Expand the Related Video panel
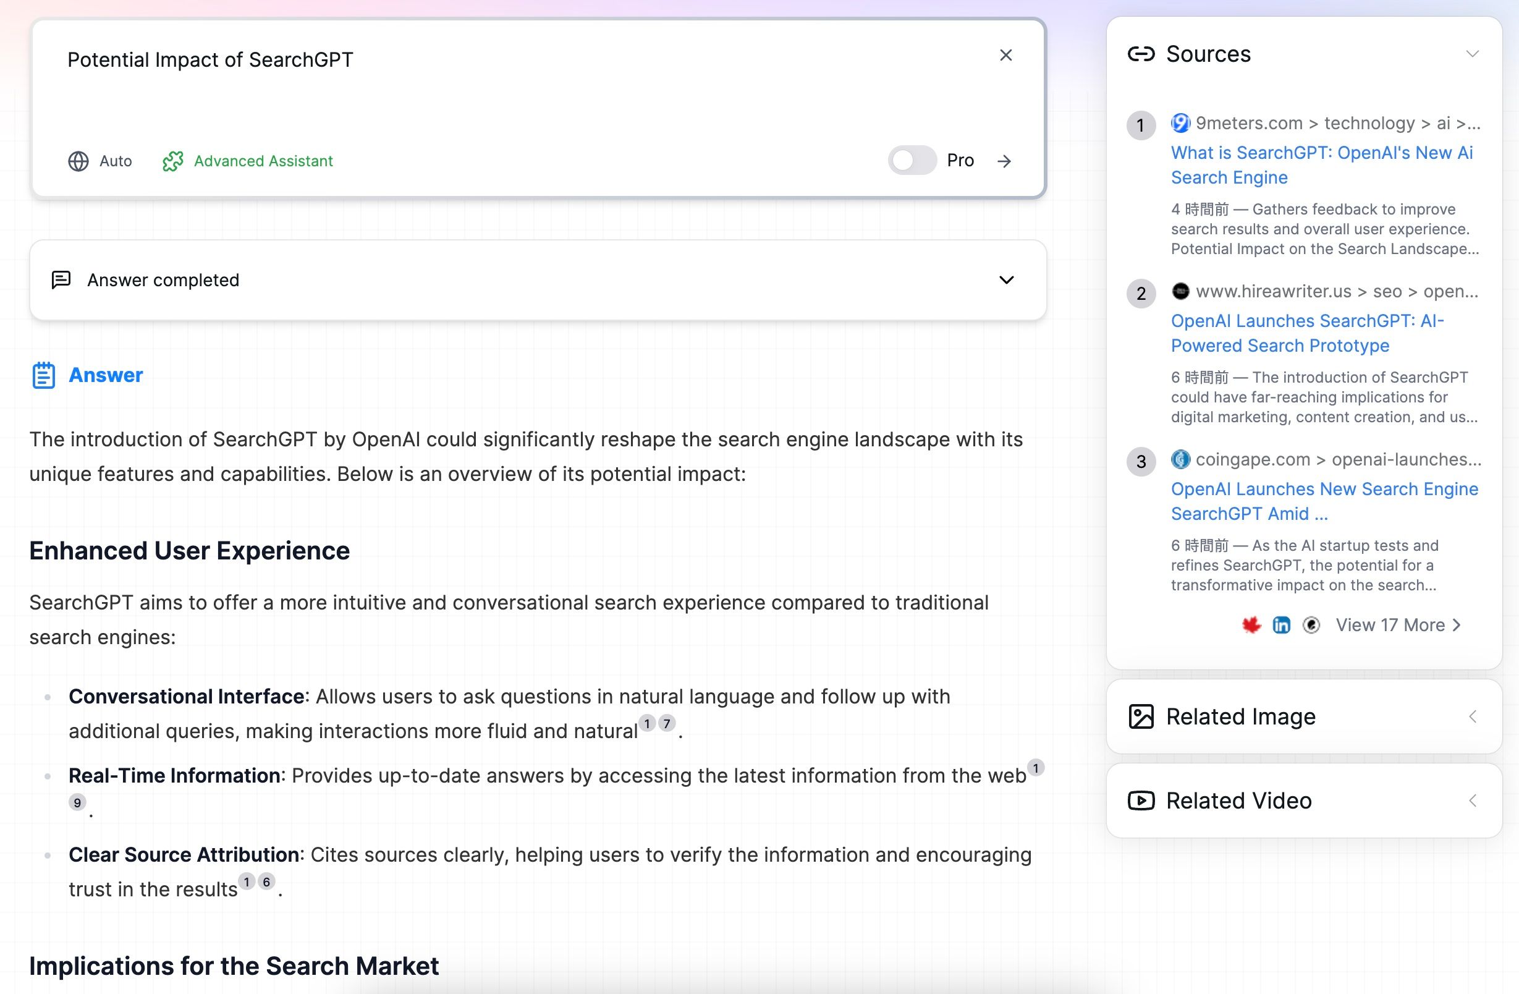 1473,801
